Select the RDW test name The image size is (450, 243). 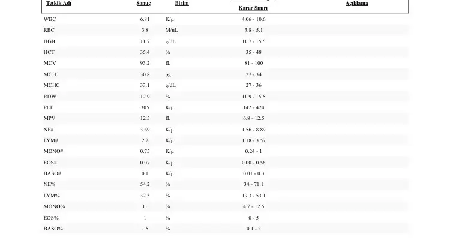coord(50,96)
